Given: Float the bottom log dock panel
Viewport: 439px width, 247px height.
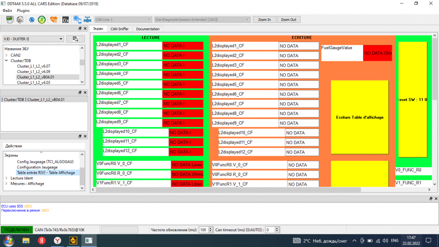Looking at the screenshot, I should click(431, 198).
